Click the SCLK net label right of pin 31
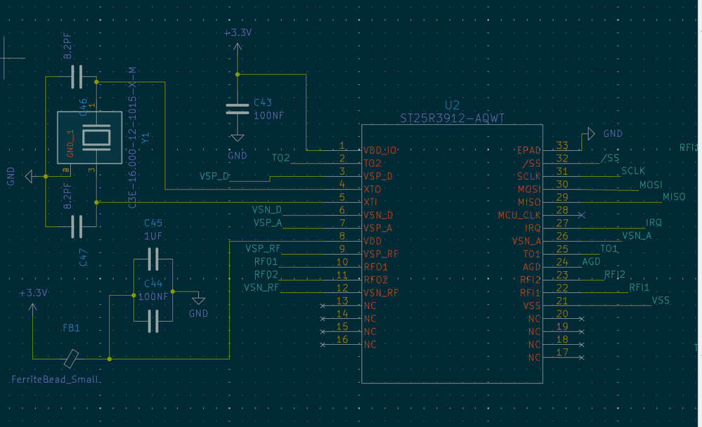Screen dimensions: 702x427 (633, 171)
